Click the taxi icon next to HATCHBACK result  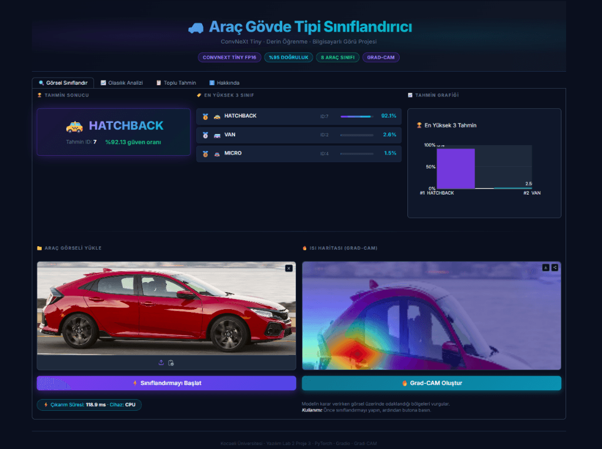75,126
